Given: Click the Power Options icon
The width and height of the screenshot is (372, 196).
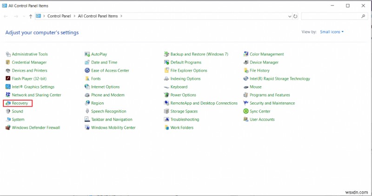Looking at the screenshot, I should 166,95.
